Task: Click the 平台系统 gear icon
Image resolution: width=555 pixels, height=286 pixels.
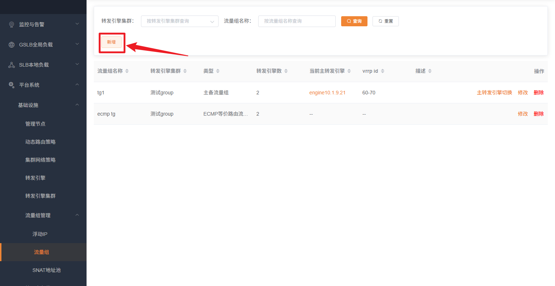Action: click(x=12, y=85)
